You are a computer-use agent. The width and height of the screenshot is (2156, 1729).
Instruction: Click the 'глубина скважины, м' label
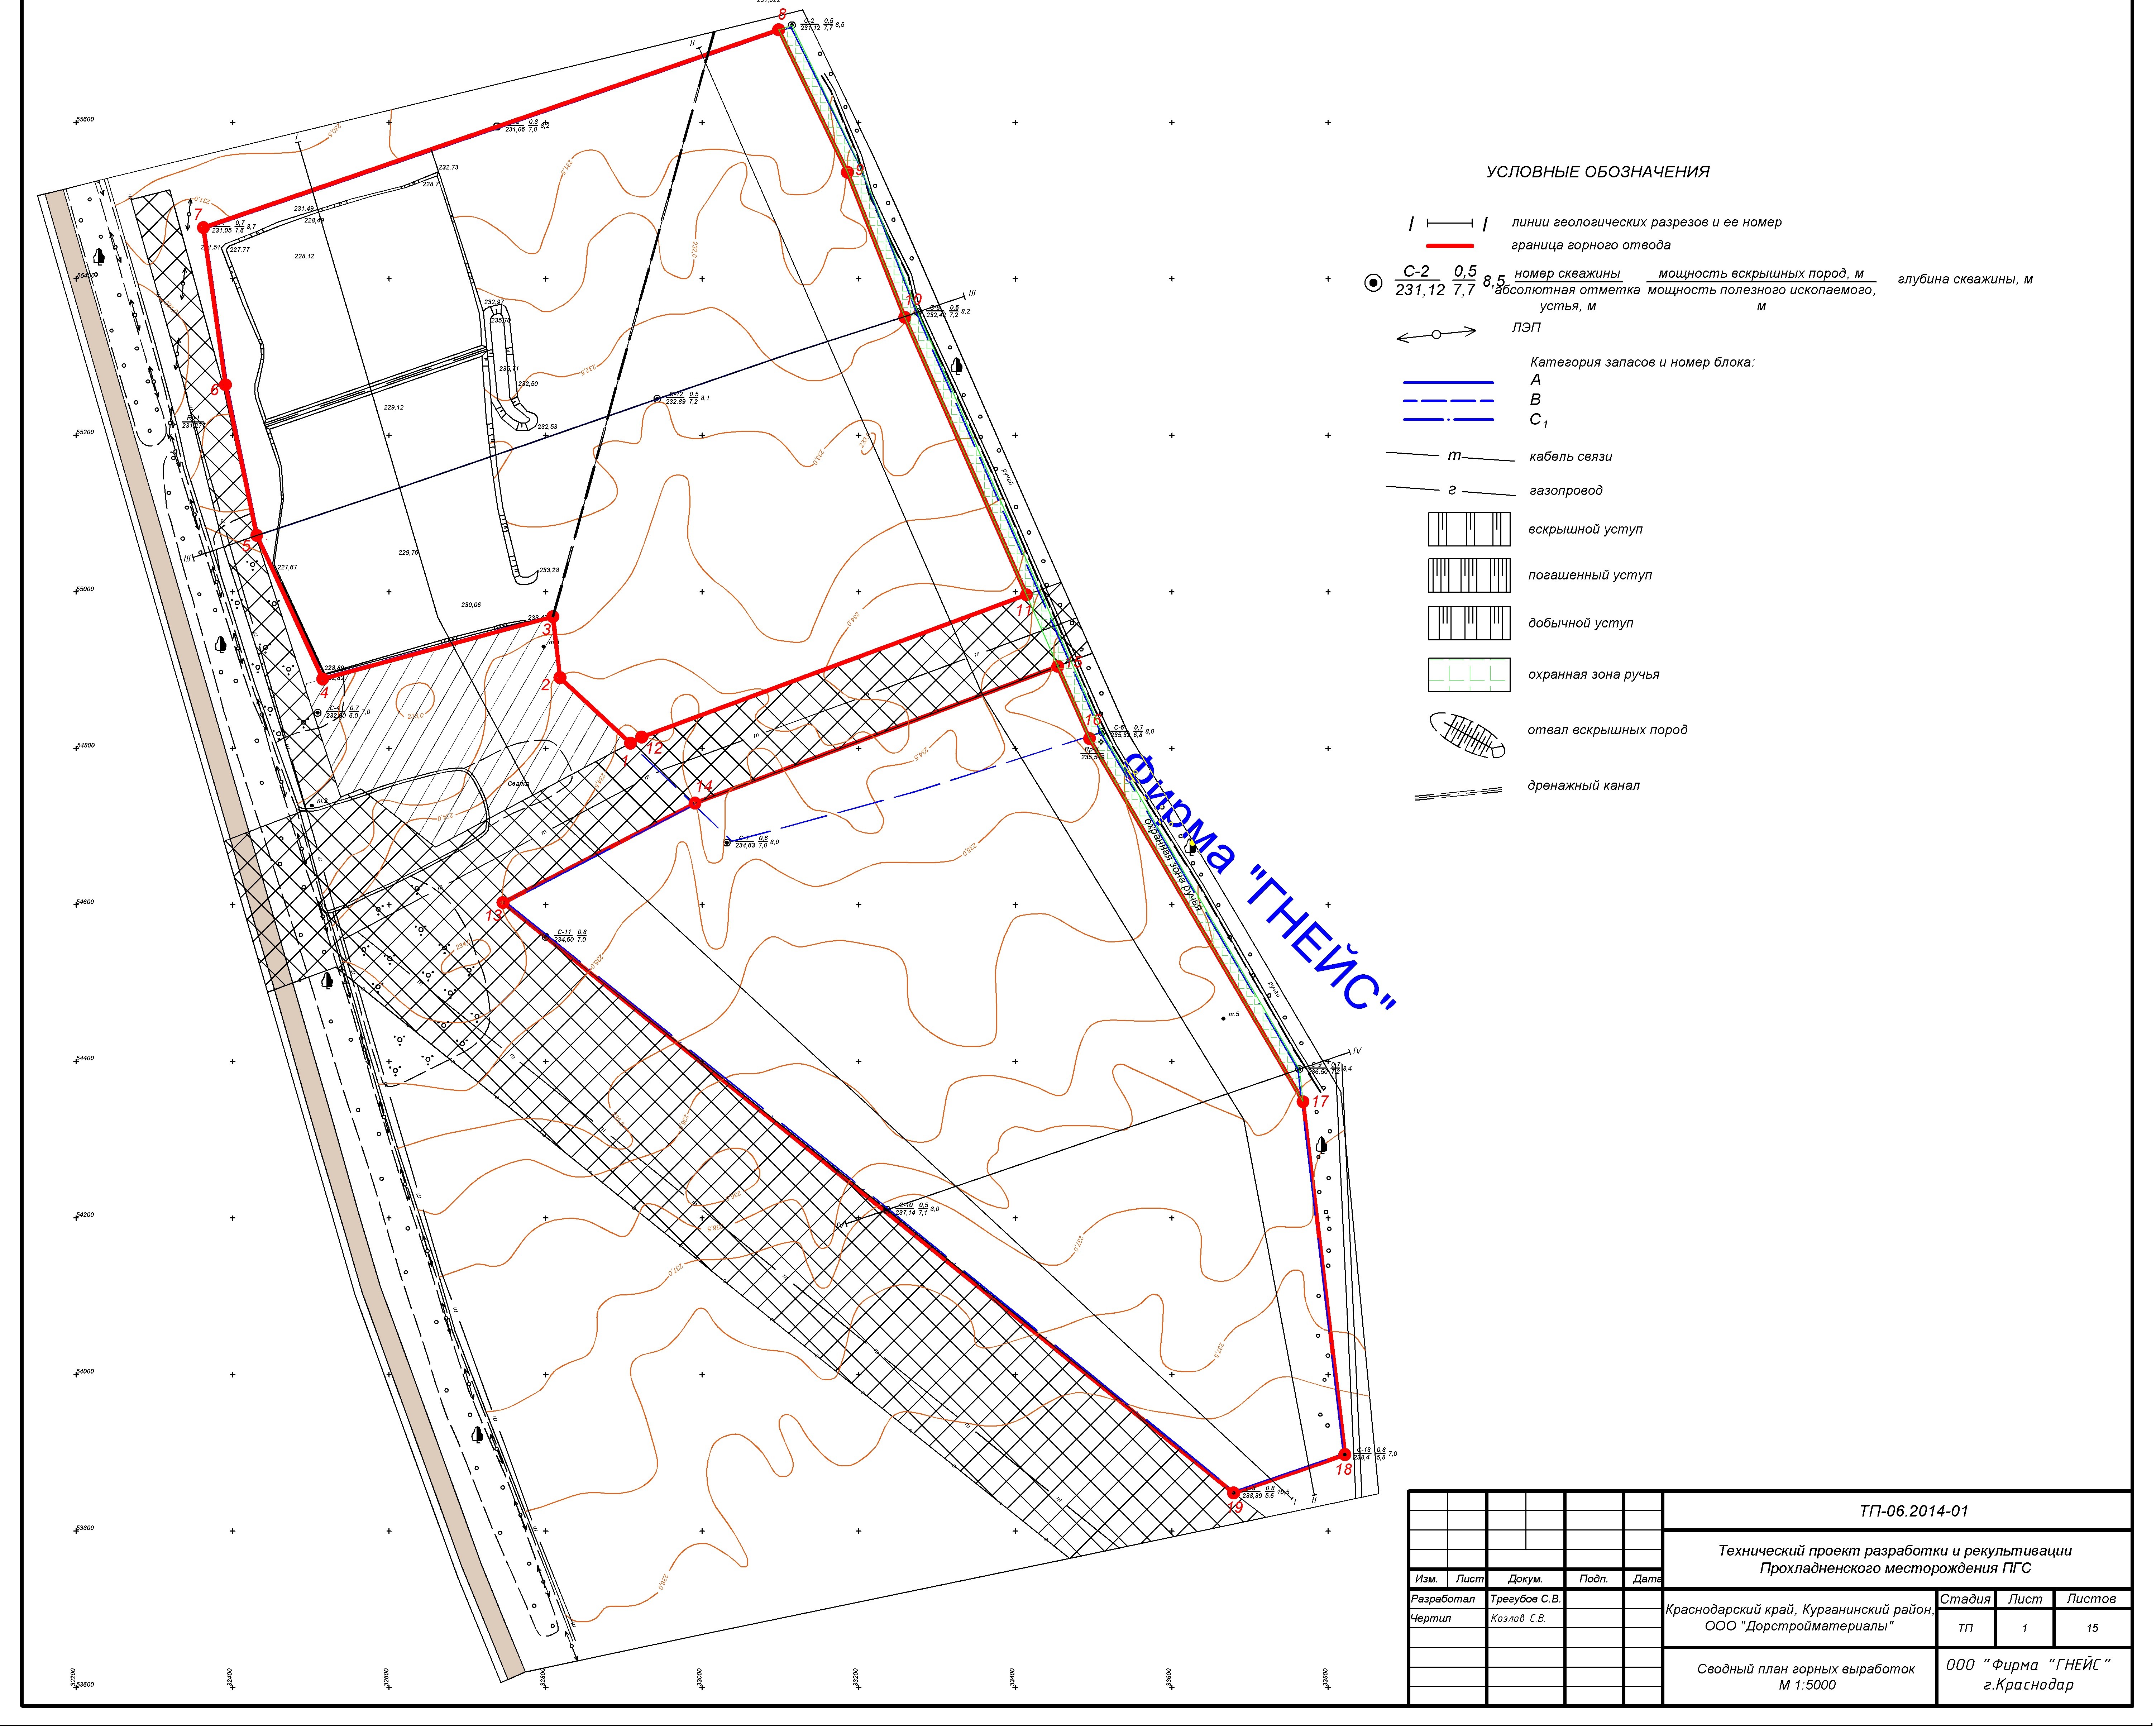coord(1965,280)
